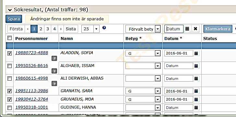Click Datum field for GUDINGE, HANNA
This screenshot has height=117, width=236.
(x=179, y=108)
